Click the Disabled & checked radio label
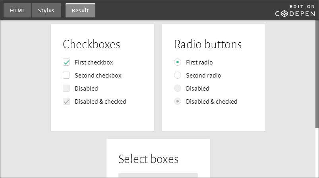The width and height of the screenshot is (319, 178). (x=211, y=101)
